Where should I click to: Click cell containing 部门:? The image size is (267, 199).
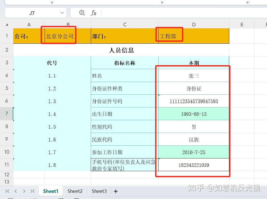[x=125, y=36]
